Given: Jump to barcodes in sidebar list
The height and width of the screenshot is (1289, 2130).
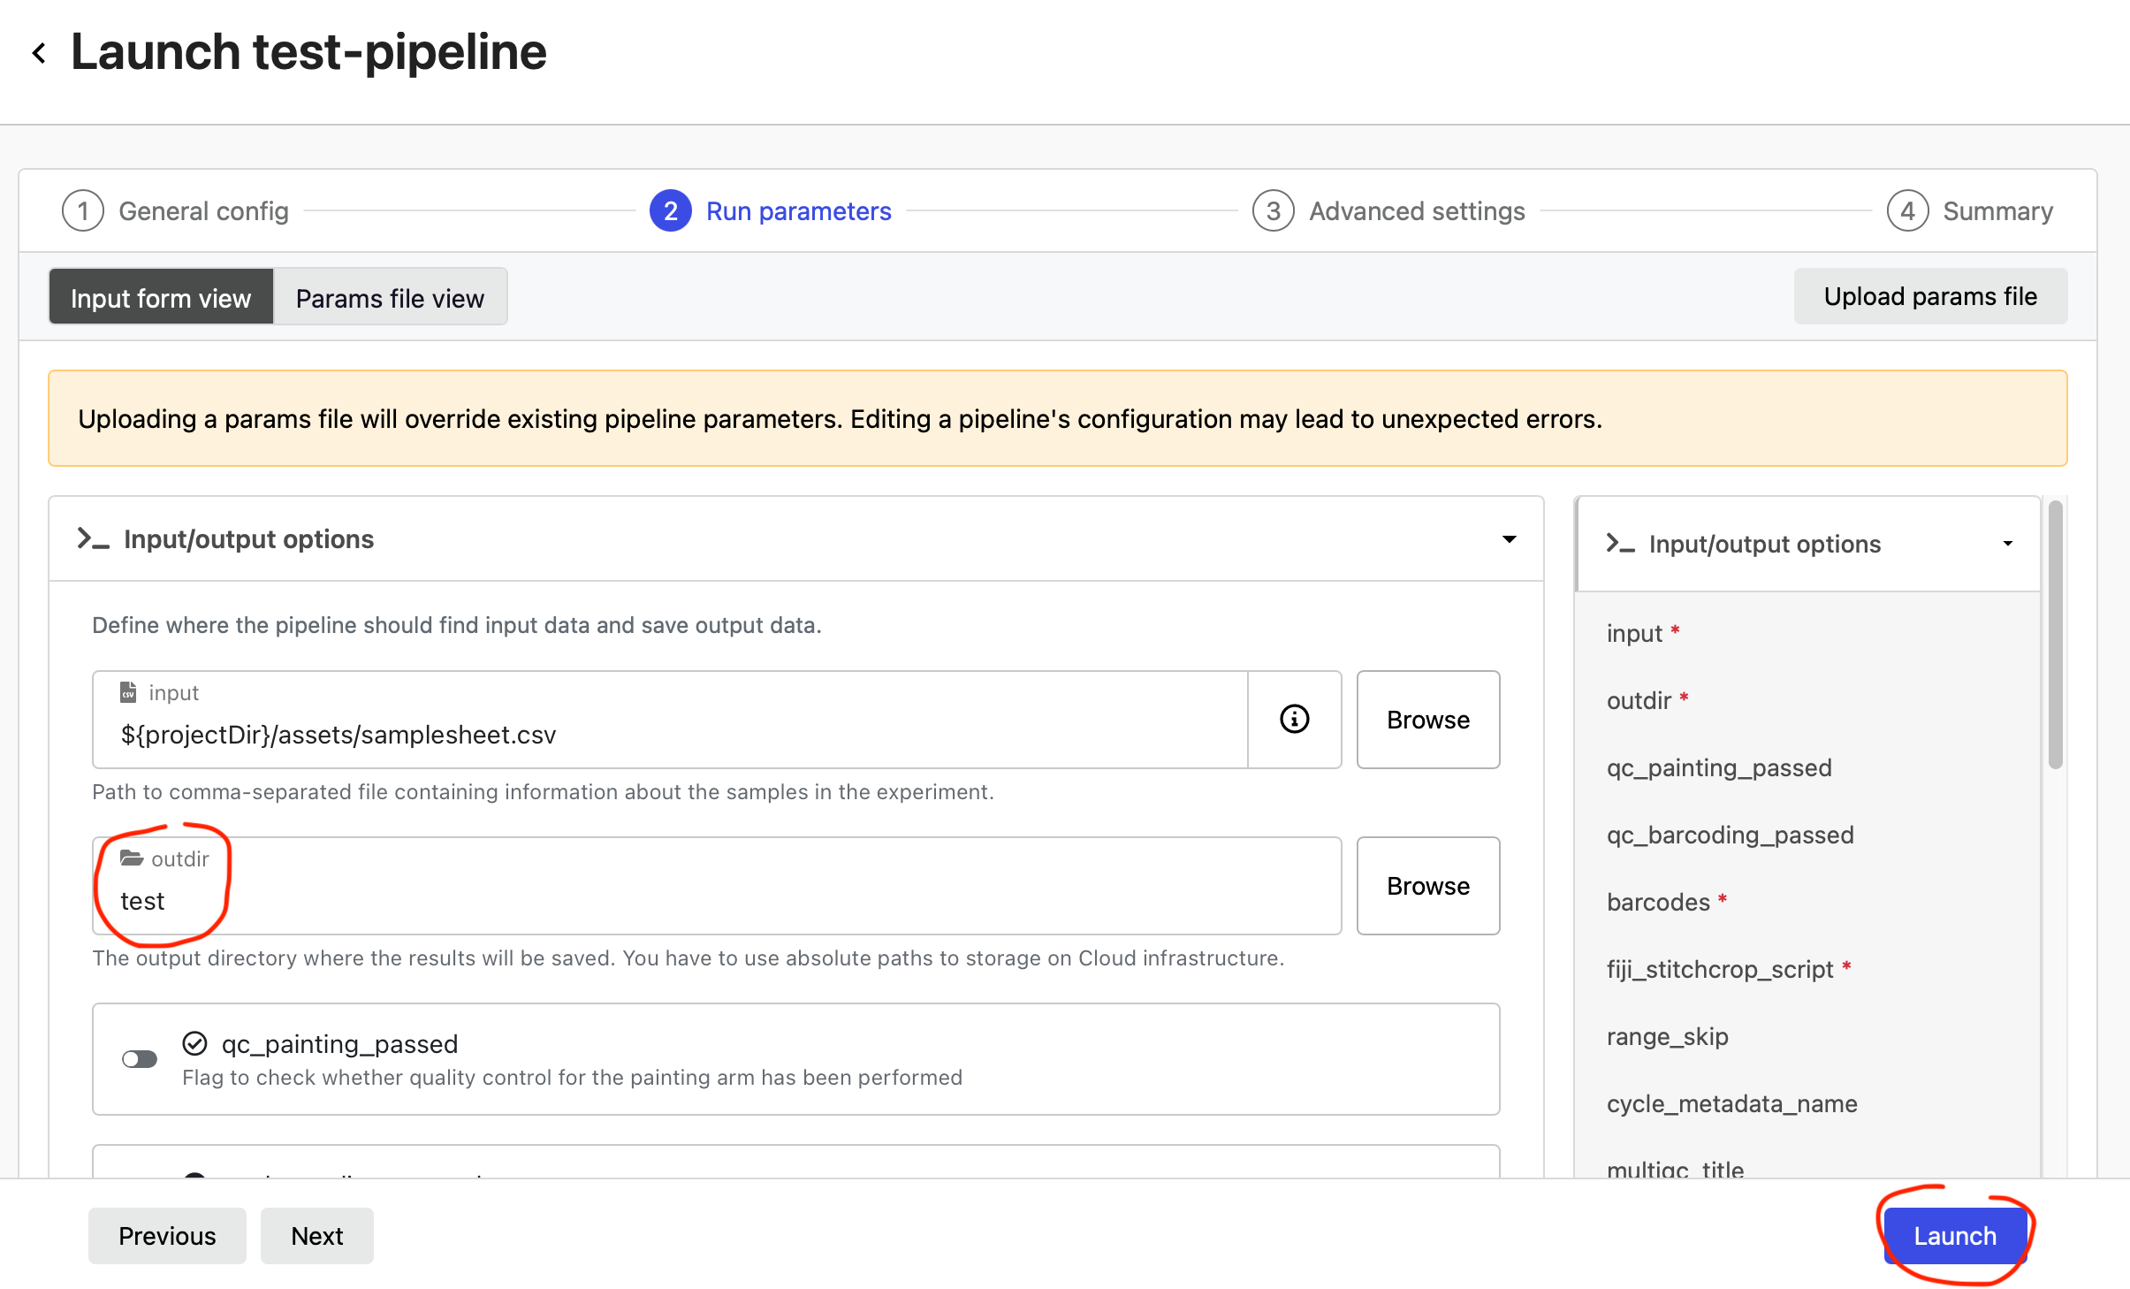Looking at the screenshot, I should coord(1658,902).
